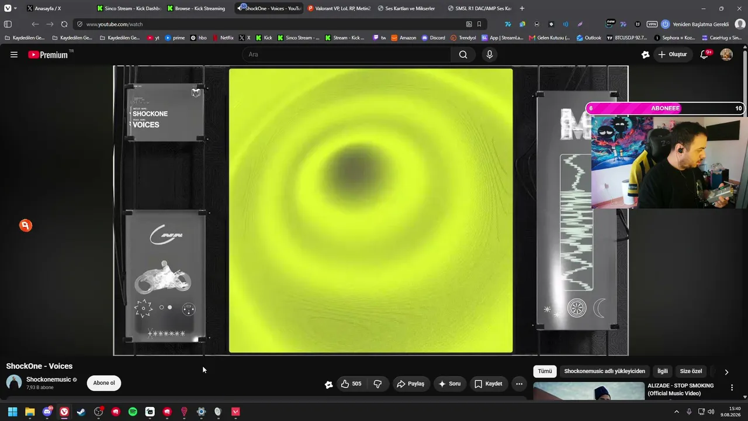Like the ShockOne - Voices video

pos(351,384)
